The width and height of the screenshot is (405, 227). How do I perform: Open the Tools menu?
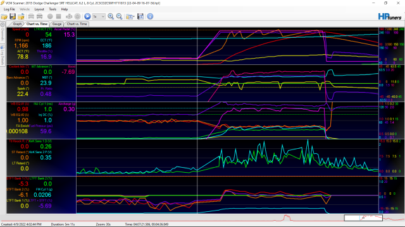tap(53, 9)
